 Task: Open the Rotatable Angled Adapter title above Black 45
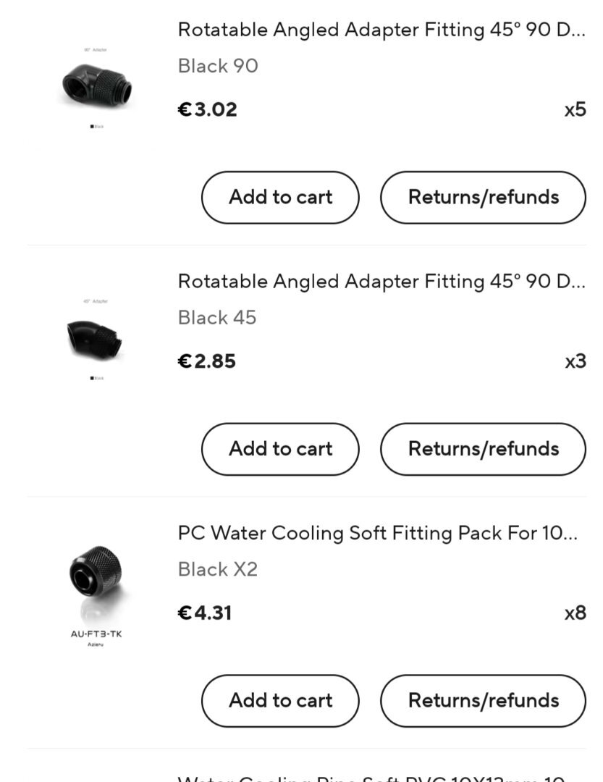click(x=381, y=281)
